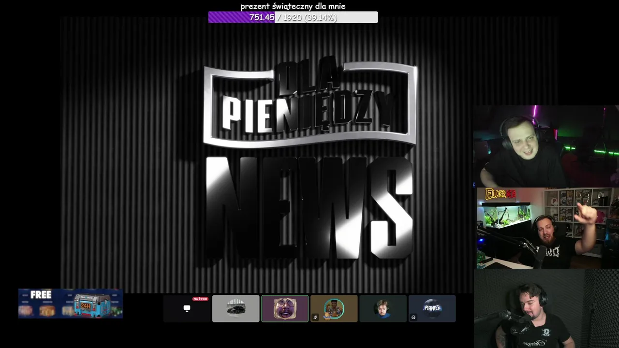The height and width of the screenshot is (348, 619).
Task: Select the webcam man participant tile
Action: [x=383, y=308]
